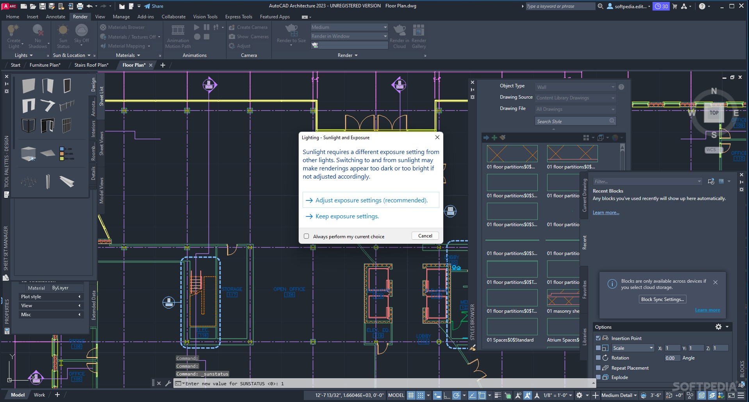Click the Create Light bulb icon

(x=14, y=30)
